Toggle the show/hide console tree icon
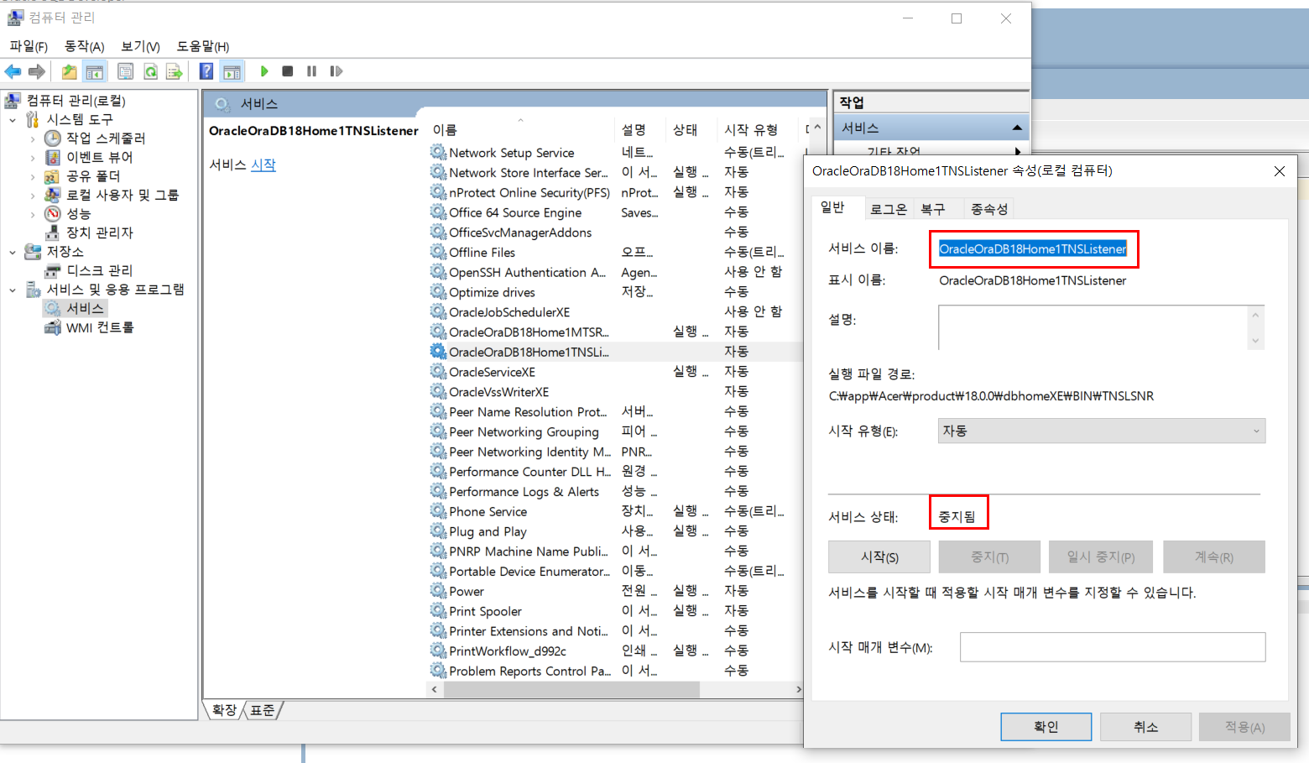The width and height of the screenshot is (1309, 763). [x=95, y=71]
